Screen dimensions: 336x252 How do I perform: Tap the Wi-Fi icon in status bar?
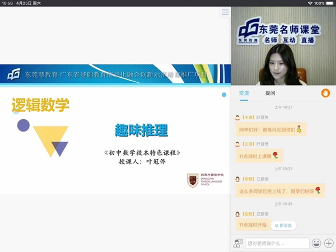310,3
